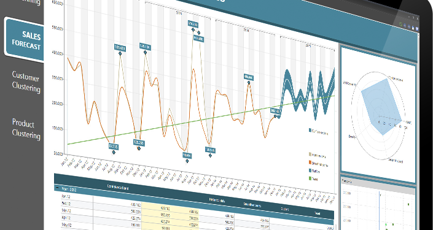Viewport: 433px width, 230px height.
Task: Toggle Trend legend entry
Action: point(313,179)
